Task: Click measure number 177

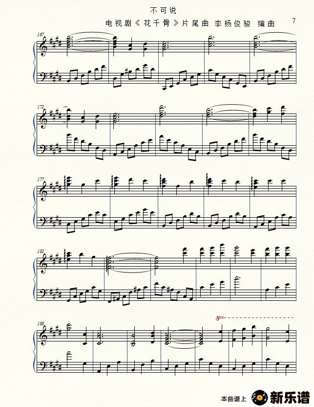Action: click(41, 179)
